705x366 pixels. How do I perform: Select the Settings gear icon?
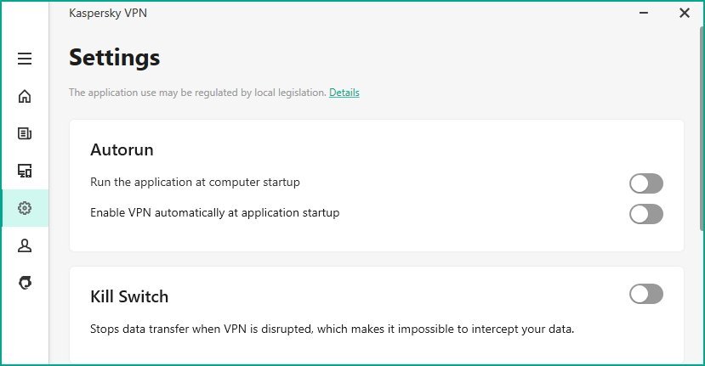25,208
